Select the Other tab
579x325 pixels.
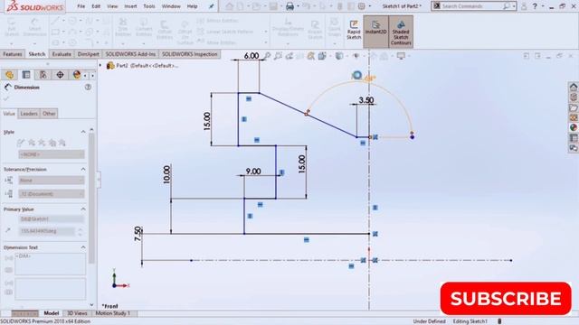point(49,114)
